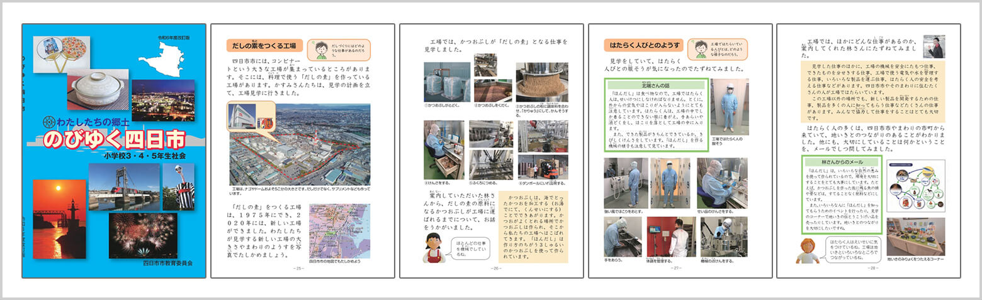Image resolution: width=982 pixels, height=300 pixels.
Task: Click the Yokkaichi city map on page 25
Action: [x=339, y=230]
